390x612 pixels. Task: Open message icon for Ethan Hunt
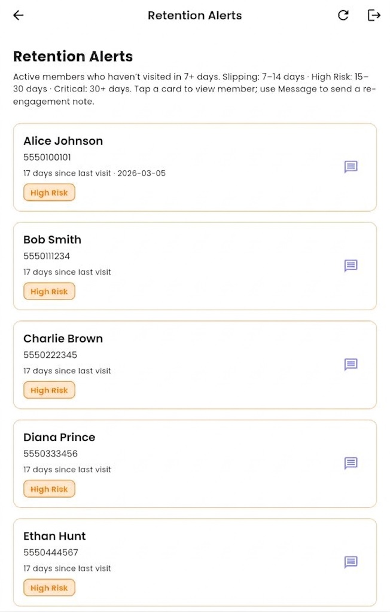tap(351, 562)
